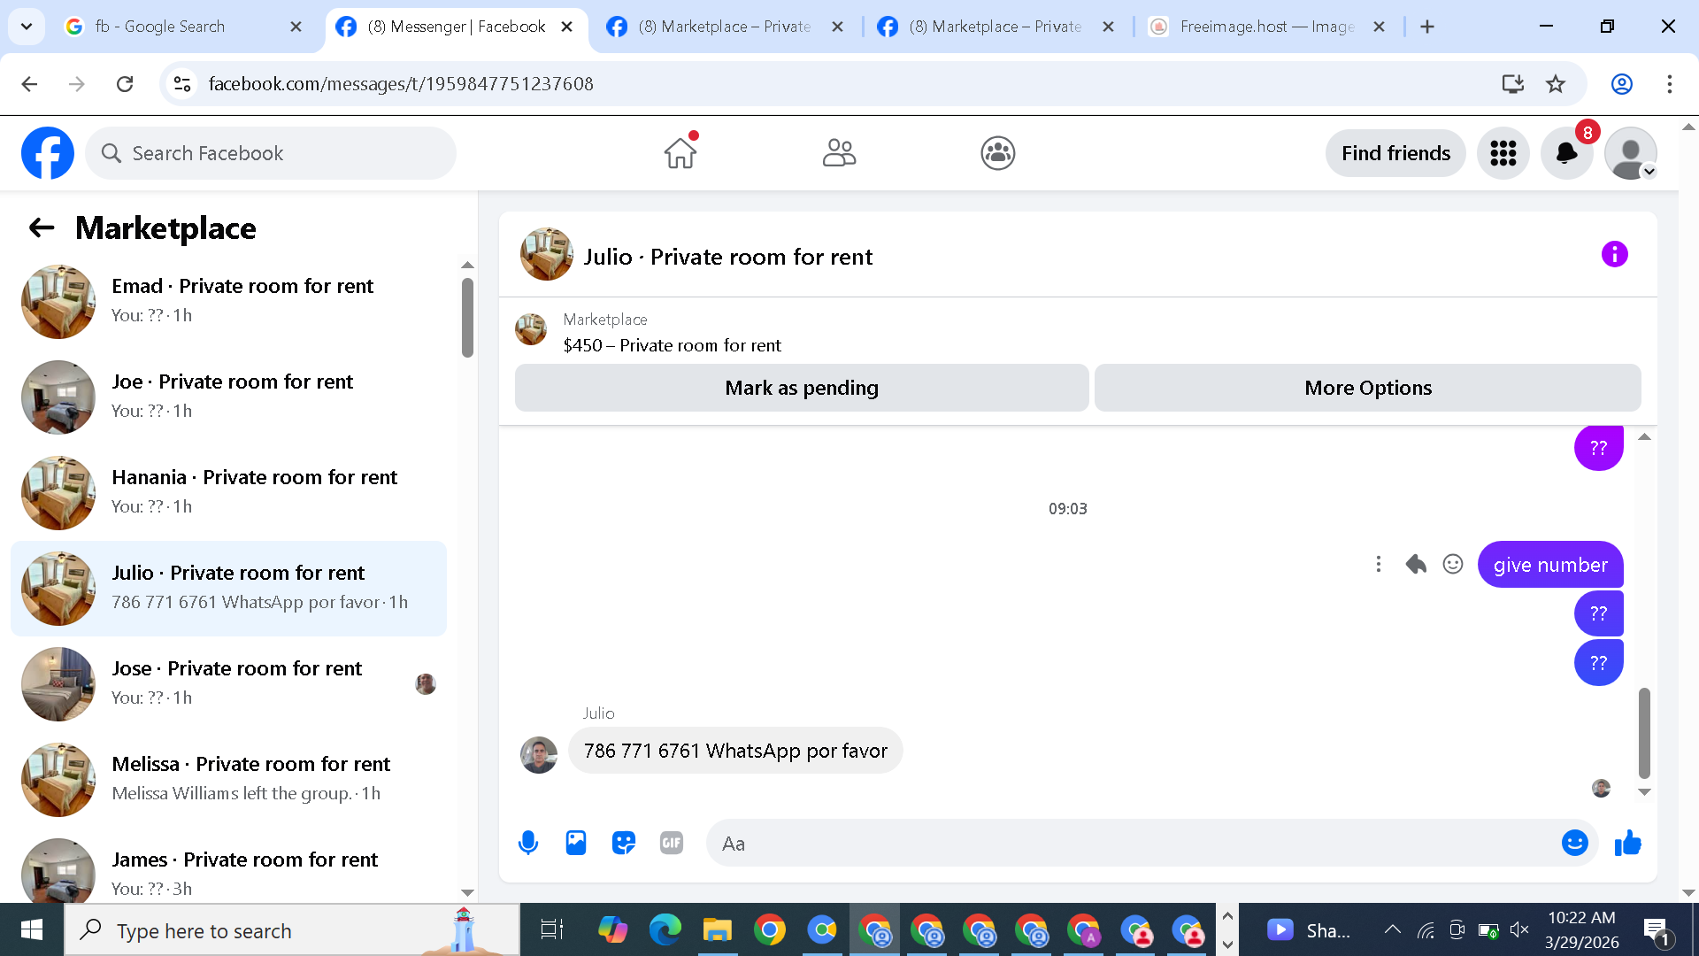Open the Facebook Home feed icon
This screenshot has height=956, width=1699.
(680, 153)
